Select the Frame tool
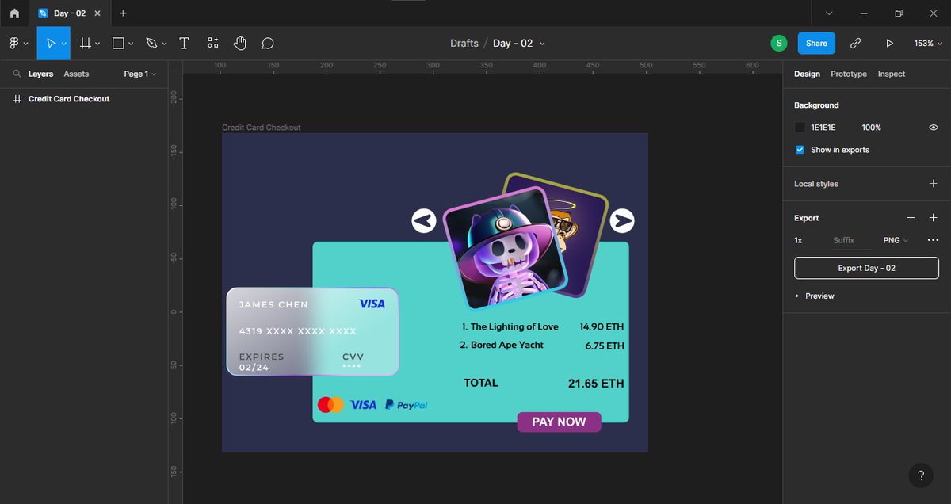This screenshot has height=504, width=951. [85, 43]
